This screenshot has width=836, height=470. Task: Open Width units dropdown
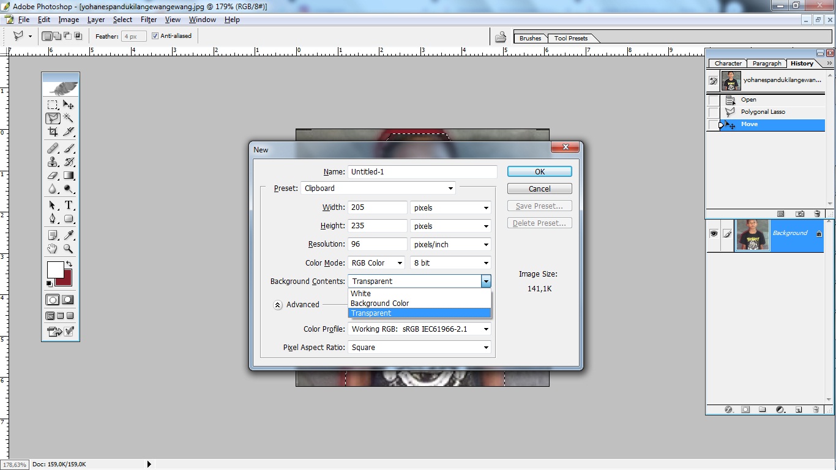pos(450,208)
